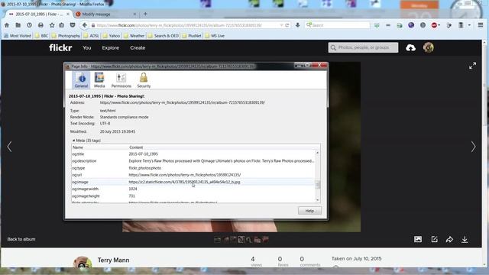This screenshot has width=489, height=275.
Task: Click the Flickr logo
Action: [x=60, y=47]
